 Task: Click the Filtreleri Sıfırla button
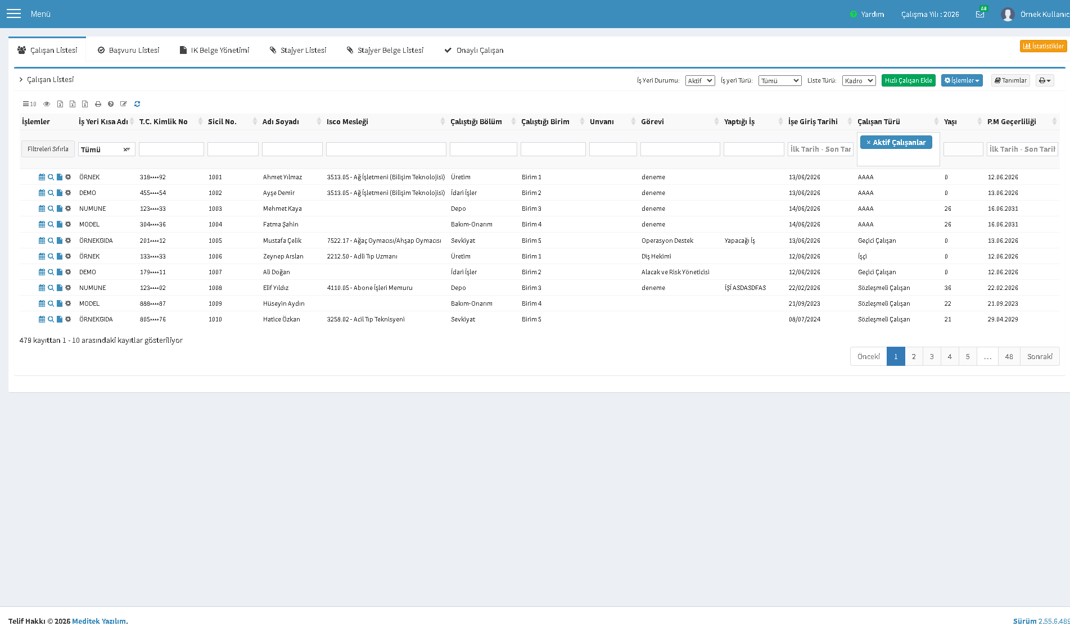point(48,149)
